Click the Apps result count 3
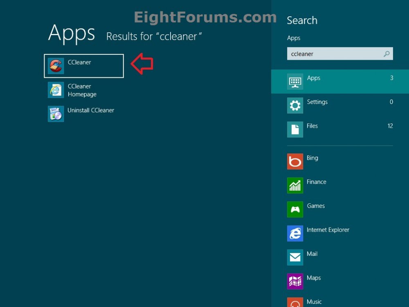 click(x=391, y=78)
